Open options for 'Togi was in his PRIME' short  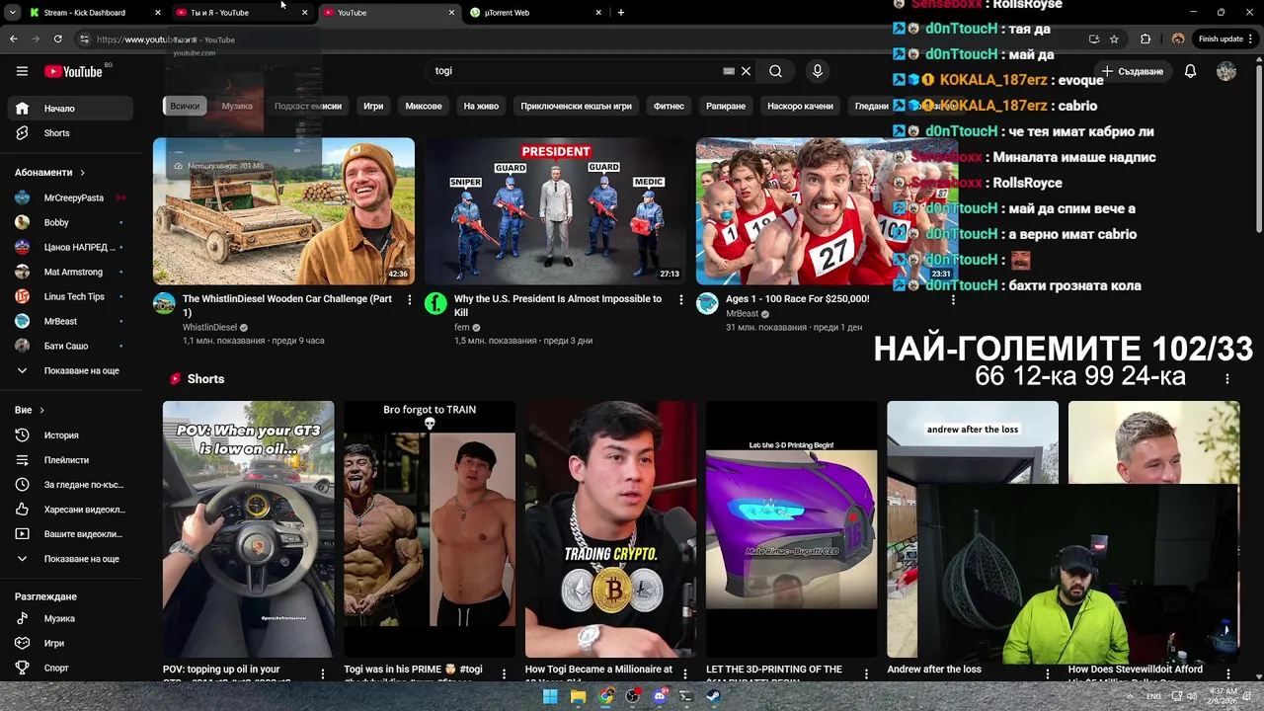504,673
